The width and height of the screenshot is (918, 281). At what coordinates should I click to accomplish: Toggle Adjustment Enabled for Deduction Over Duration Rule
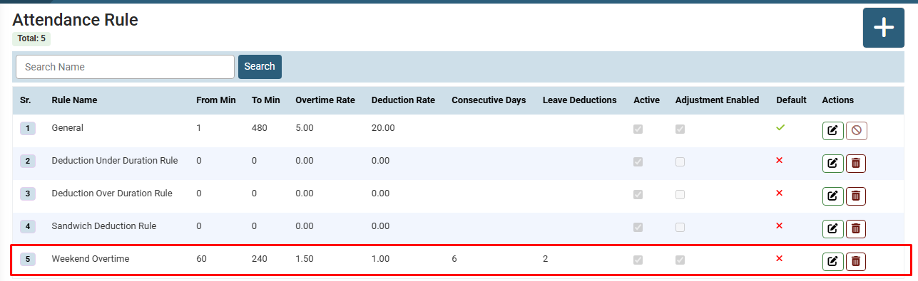680,195
